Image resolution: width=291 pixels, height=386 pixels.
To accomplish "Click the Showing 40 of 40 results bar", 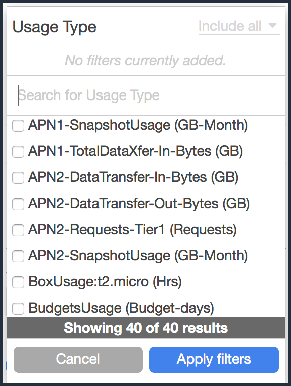I will coord(146,328).
